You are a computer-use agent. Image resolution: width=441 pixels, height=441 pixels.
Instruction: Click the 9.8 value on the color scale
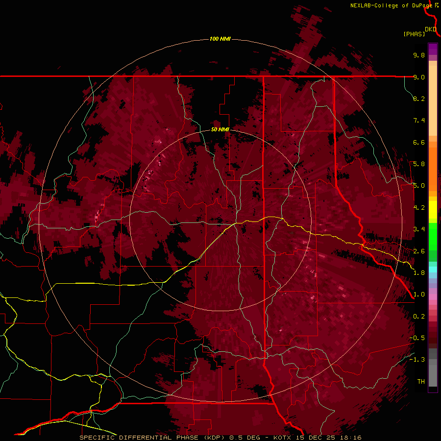tap(419, 55)
